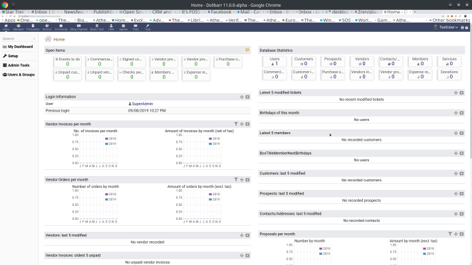Click the move handle on Birthdays of this month
Viewport: 472px width, 265px height.
(456, 113)
